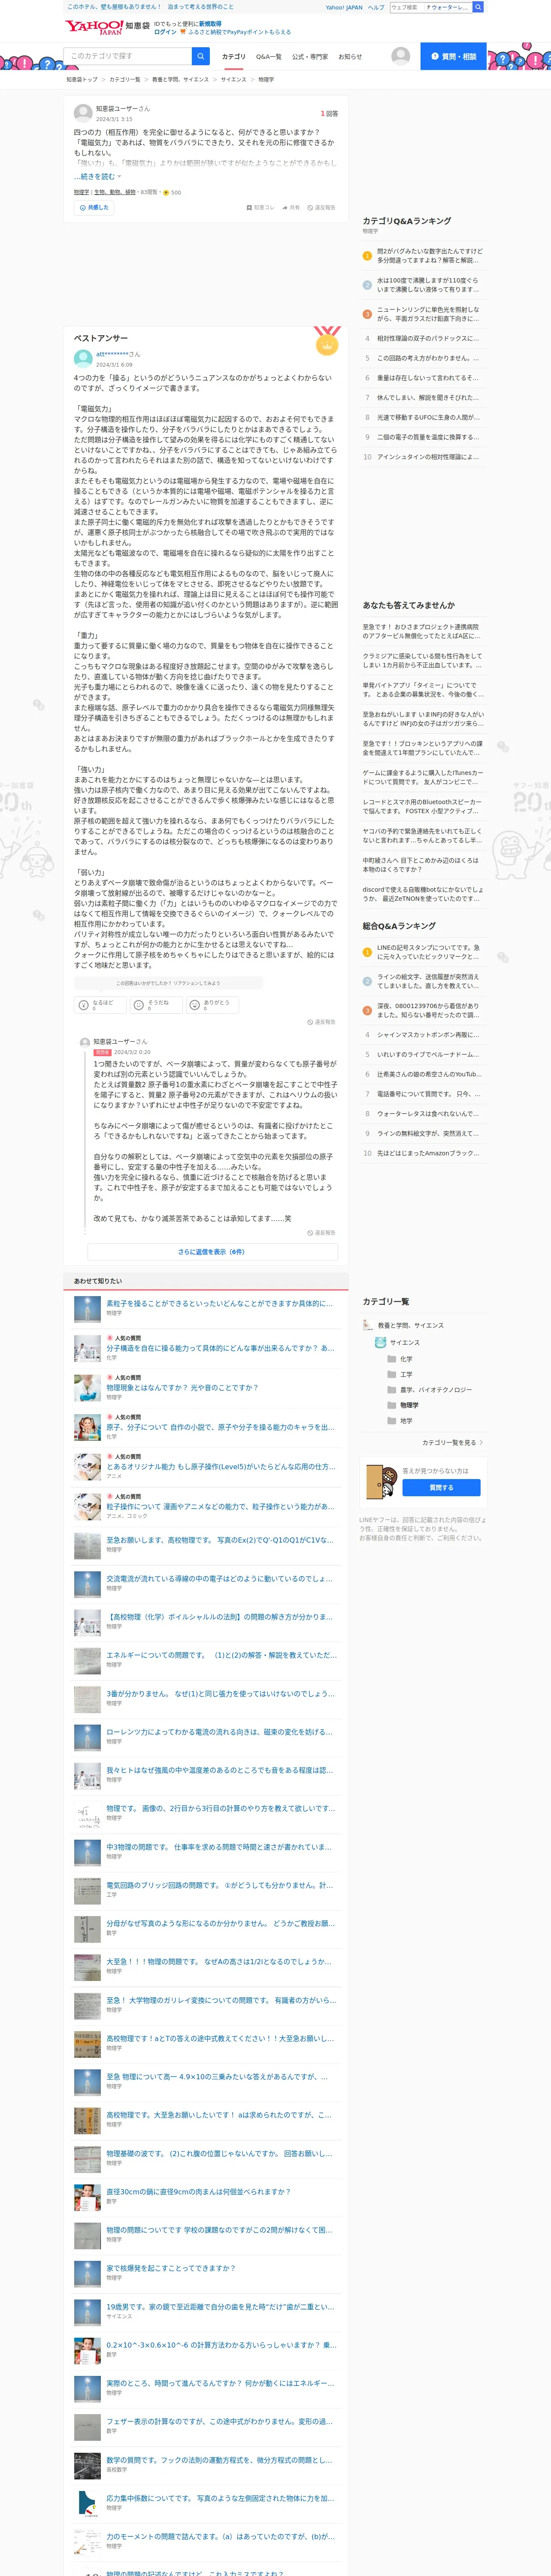Click the 質問・相談 button
Screen dimensions: 551x2576
click(453, 56)
